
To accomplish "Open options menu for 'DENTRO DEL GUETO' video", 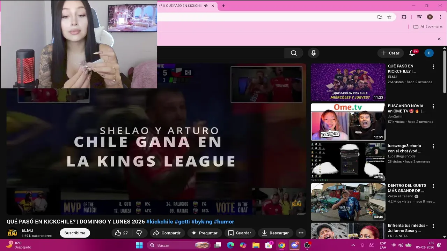I will [433, 186].
